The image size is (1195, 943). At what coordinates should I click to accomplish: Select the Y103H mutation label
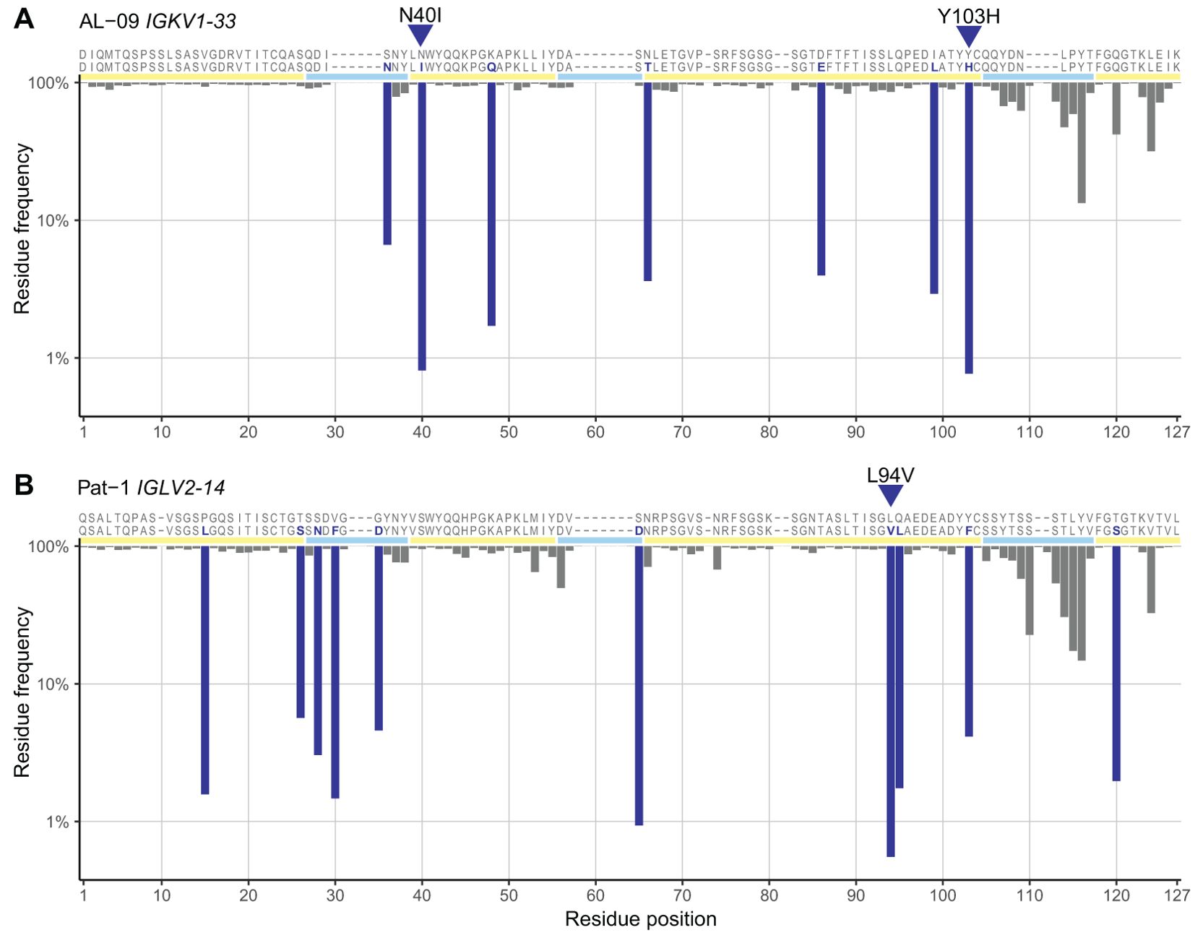(x=968, y=16)
